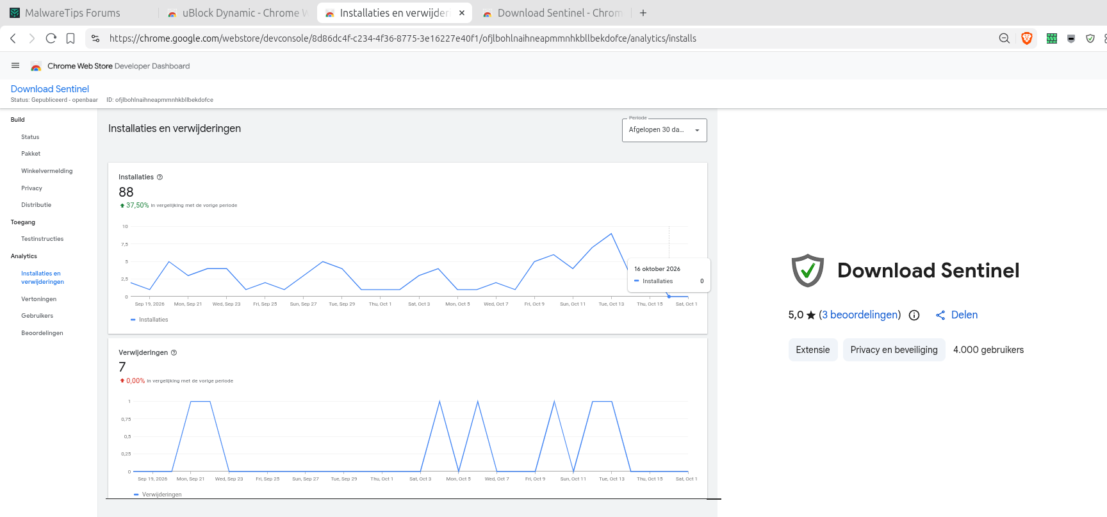Image resolution: width=1107 pixels, height=517 pixels.
Task: Bookmark this page
Action: [x=70, y=38]
